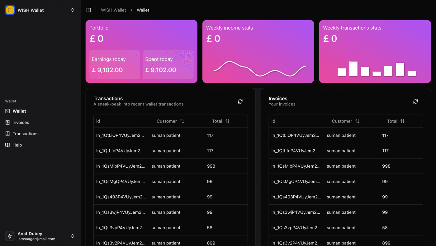This screenshot has height=246, width=436.
Task: Go to Transactions in the sidebar
Action: click(26, 134)
